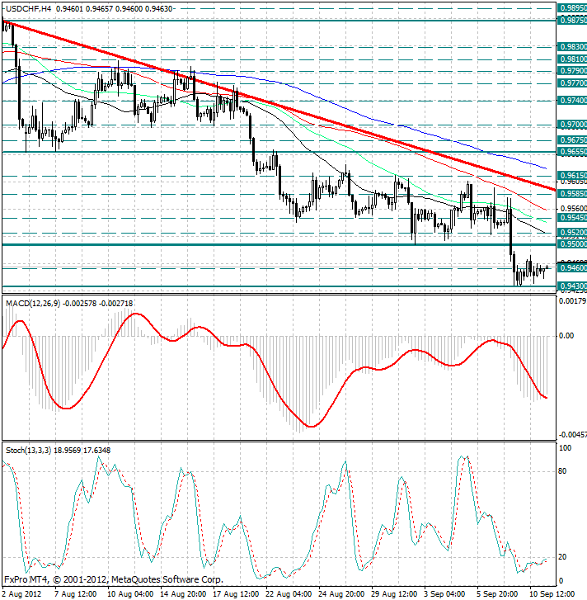Select the 2 Aug 2012 date label
This screenshot has width=587, height=600.
pyautogui.click(x=21, y=594)
